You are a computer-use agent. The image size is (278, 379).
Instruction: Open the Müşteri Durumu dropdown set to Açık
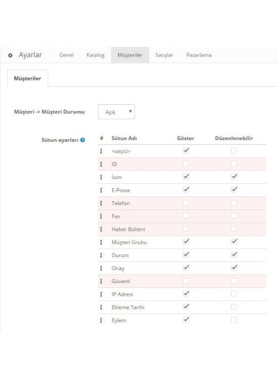[117, 112]
